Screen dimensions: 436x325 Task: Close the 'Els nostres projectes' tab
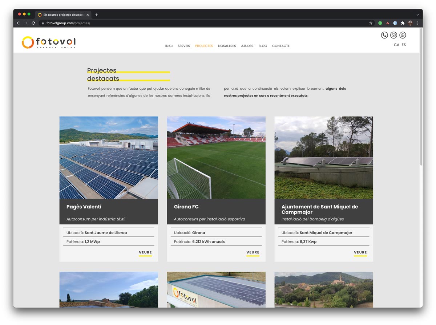pos(88,15)
